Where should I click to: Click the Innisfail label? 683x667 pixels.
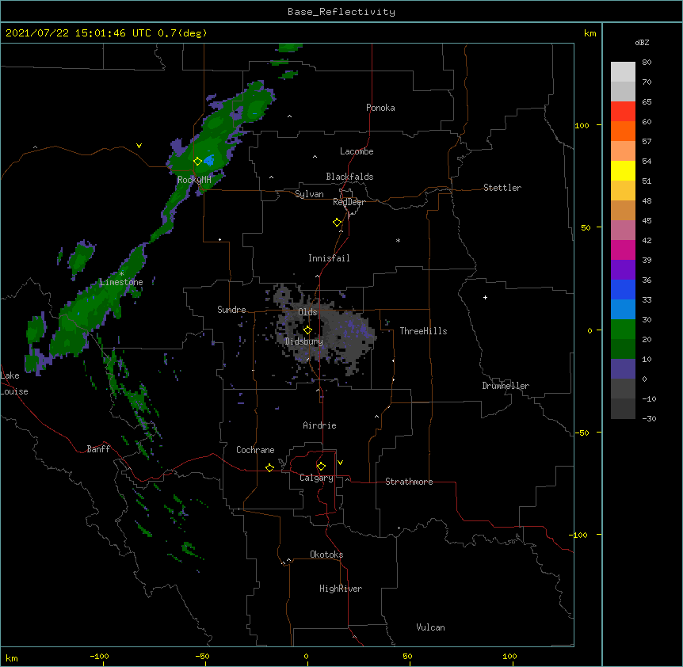[x=329, y=258]
